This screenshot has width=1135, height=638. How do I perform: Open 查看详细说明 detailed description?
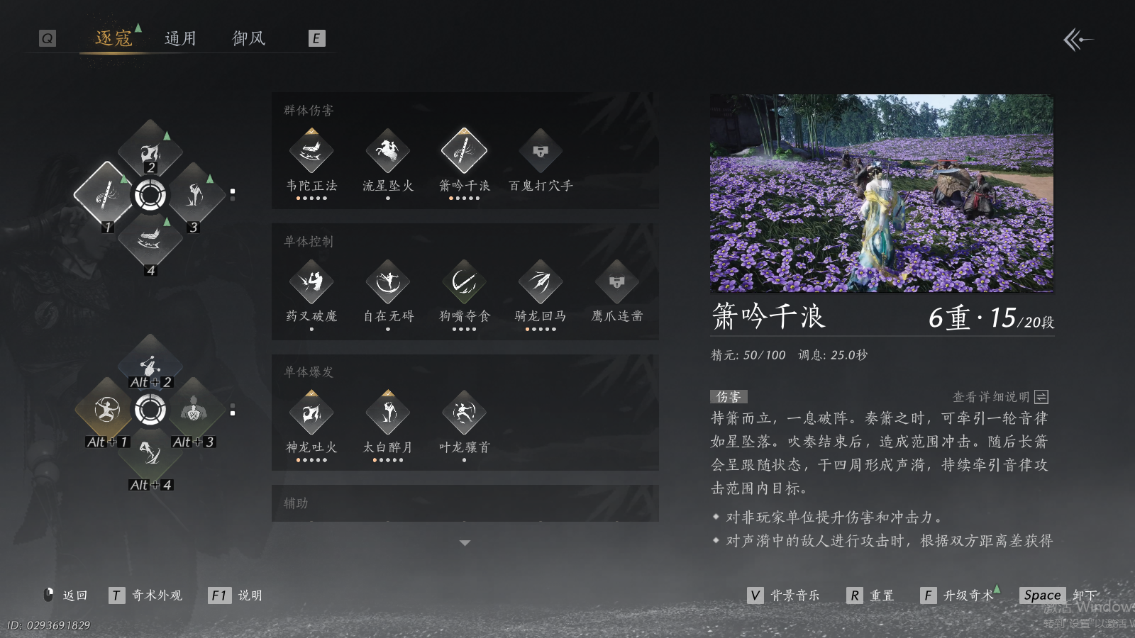pos(1000,397)
